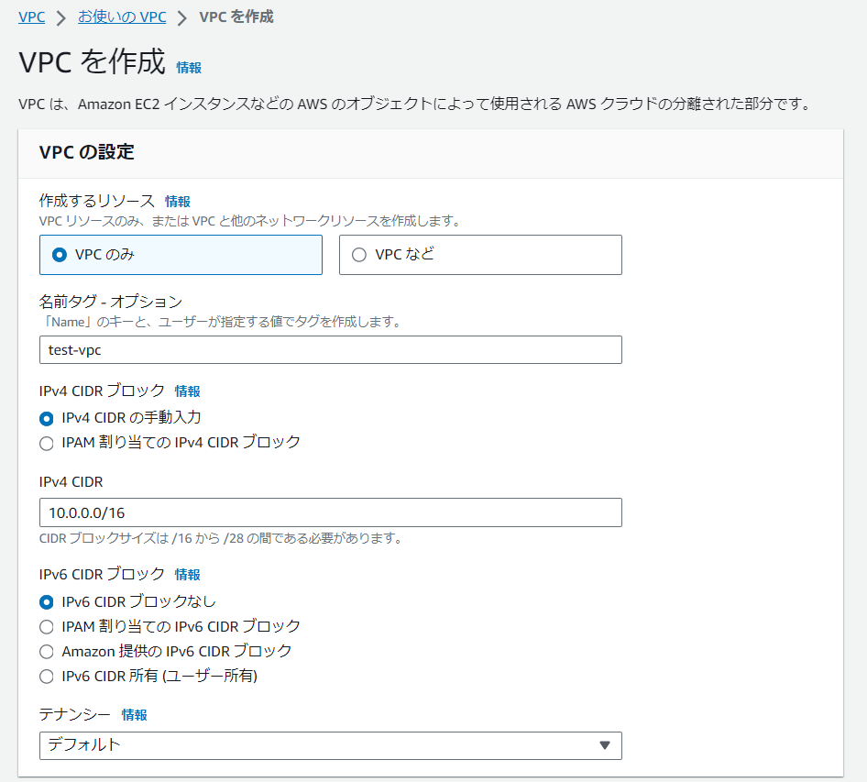867x782 pixels.
Task: Open 情報 link beside IPv6 CIDR ブロック
Action: pyautogui.click(x=187, y=575)
